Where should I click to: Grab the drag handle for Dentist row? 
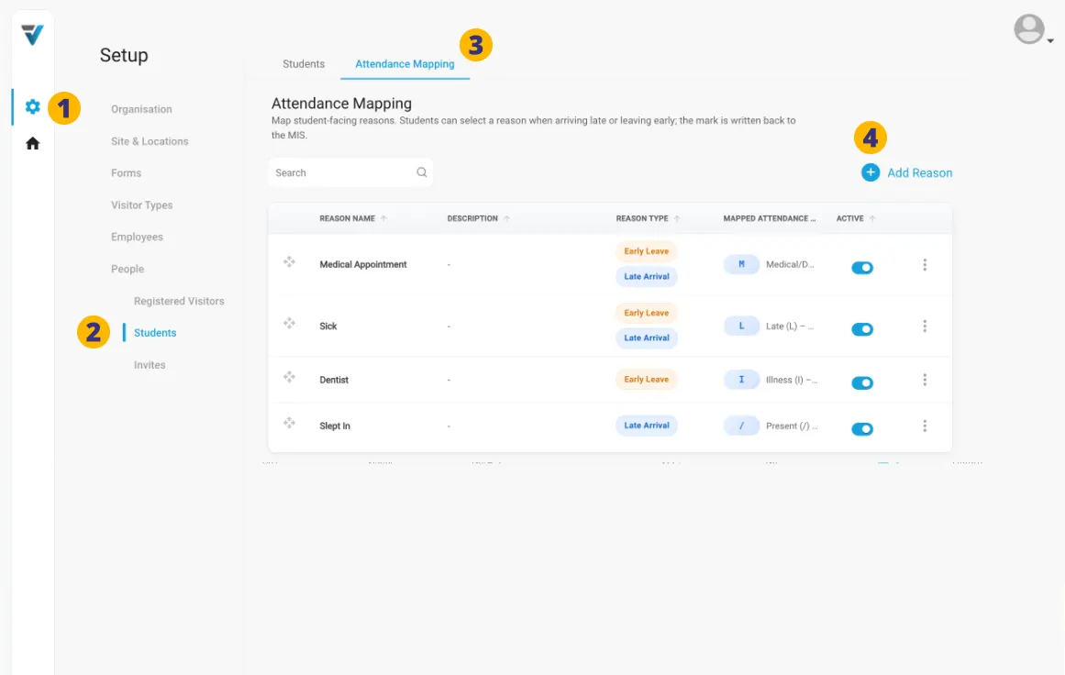click(289, 377)
